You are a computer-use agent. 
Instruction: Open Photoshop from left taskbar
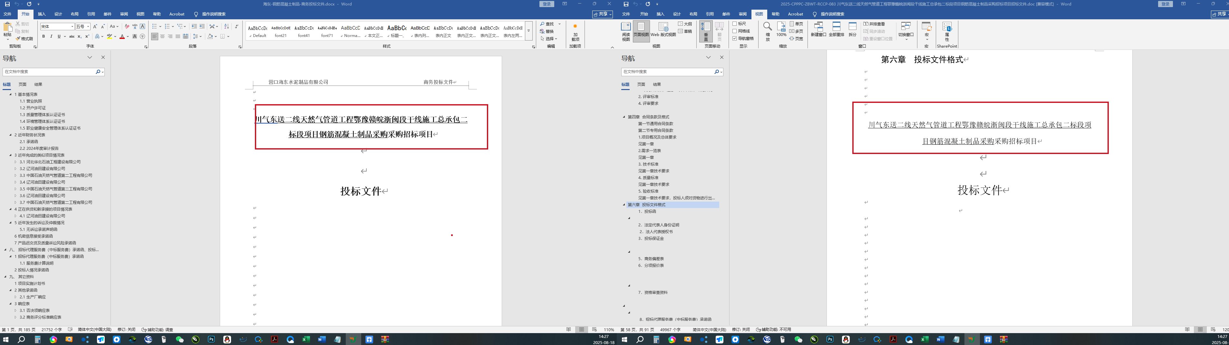(x=211, y=339)
